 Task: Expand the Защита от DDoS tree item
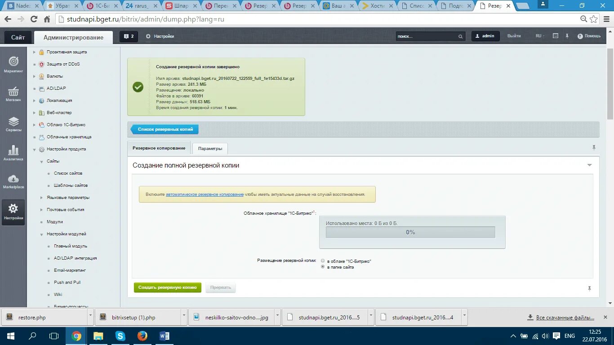coord(34,64)
